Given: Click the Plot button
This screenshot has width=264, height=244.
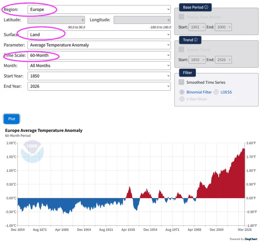Looking at the screenshot, I should click(12, 119).
